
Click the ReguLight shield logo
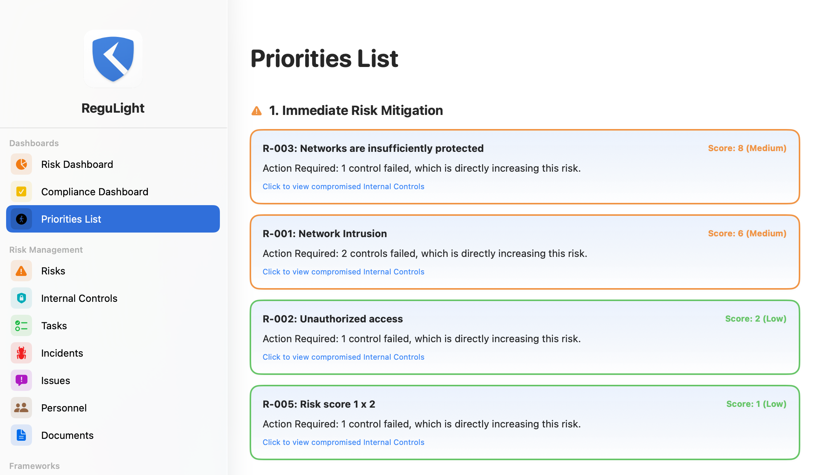pos(113,59)
